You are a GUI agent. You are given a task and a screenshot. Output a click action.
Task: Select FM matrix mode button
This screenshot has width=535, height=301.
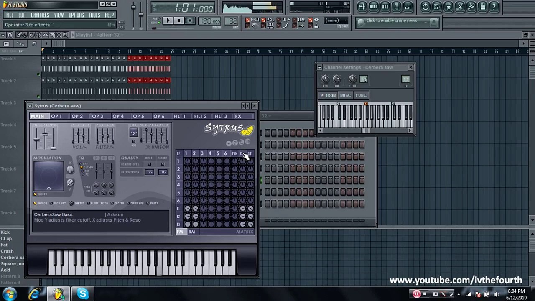(180, 232)
